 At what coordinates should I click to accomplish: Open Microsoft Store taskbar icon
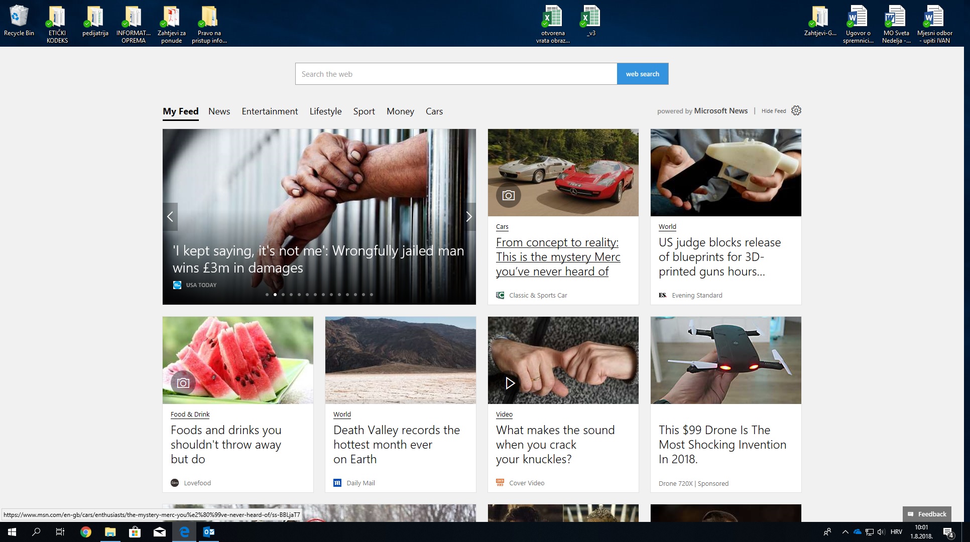(x=135, y=532)
